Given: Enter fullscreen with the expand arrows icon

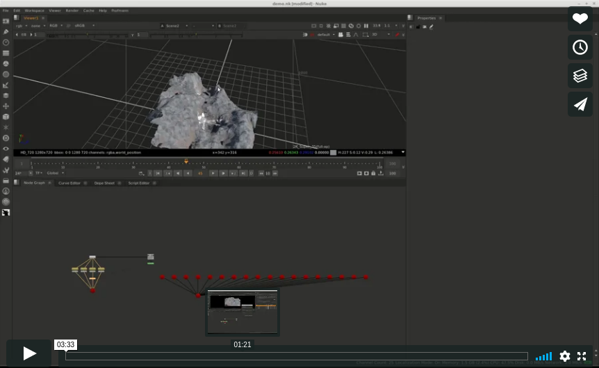Looking at the screenshot, I should 582,356.
